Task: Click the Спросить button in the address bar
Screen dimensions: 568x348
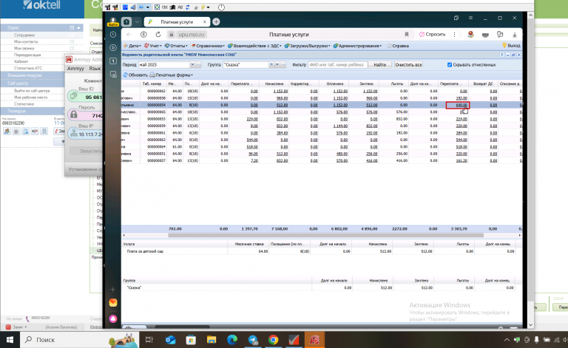Action: pos(432,35)
